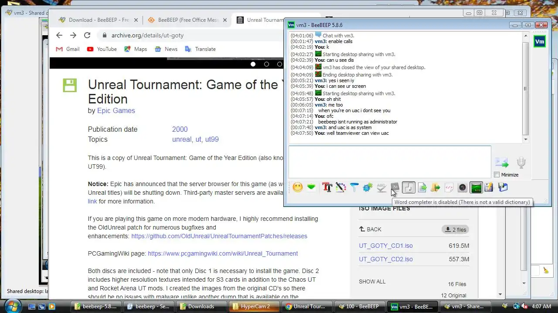Click the camera screenshot icon in chat toolbar

(463, 187)
